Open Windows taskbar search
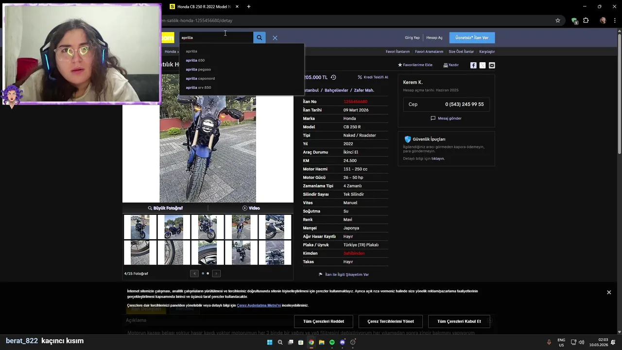The width and height of the screenshot is (622, 350). click(280, 342)
